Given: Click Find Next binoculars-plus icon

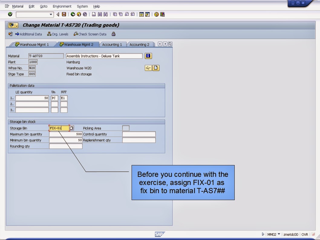Looking at the screenshot, I should coord(106,14).
